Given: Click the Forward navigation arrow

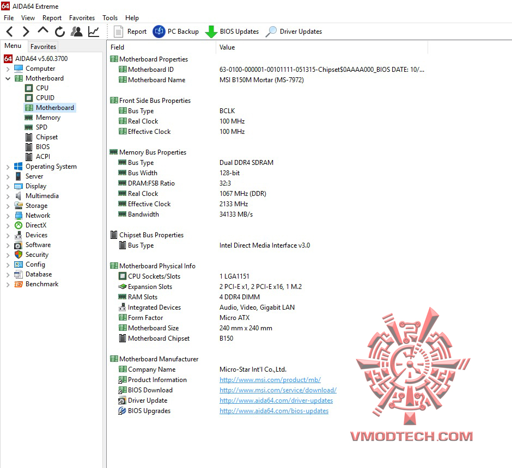Looking at the screenshot, I should [26, 32].
